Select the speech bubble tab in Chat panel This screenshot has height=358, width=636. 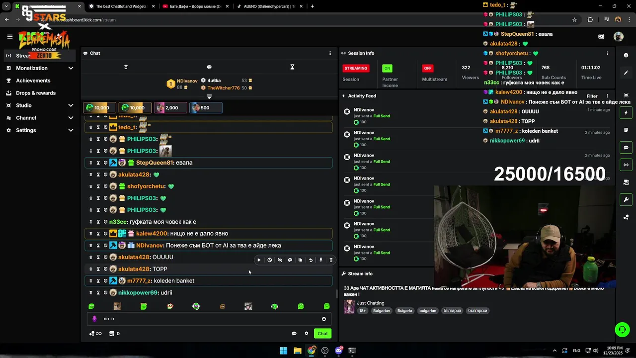(x=209, y=67)
